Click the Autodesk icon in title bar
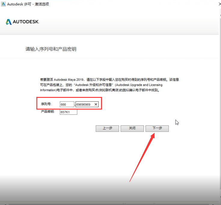 tap(3, 4)
